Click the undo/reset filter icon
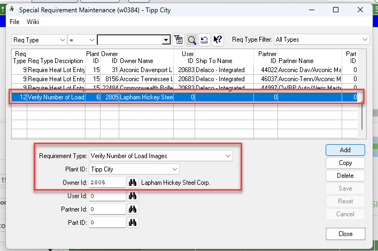 pos(204,40)
